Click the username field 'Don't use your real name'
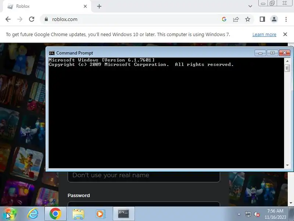The height and width of the screenshot is (221, 294). point(144,176)
